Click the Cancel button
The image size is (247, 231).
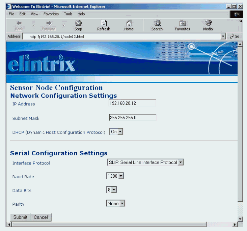pyautogui.click(x=41, y=217)
